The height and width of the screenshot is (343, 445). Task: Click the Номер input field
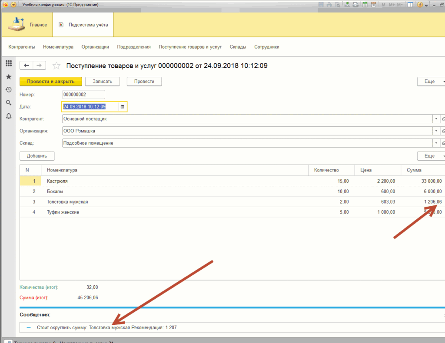click(83, 95)
